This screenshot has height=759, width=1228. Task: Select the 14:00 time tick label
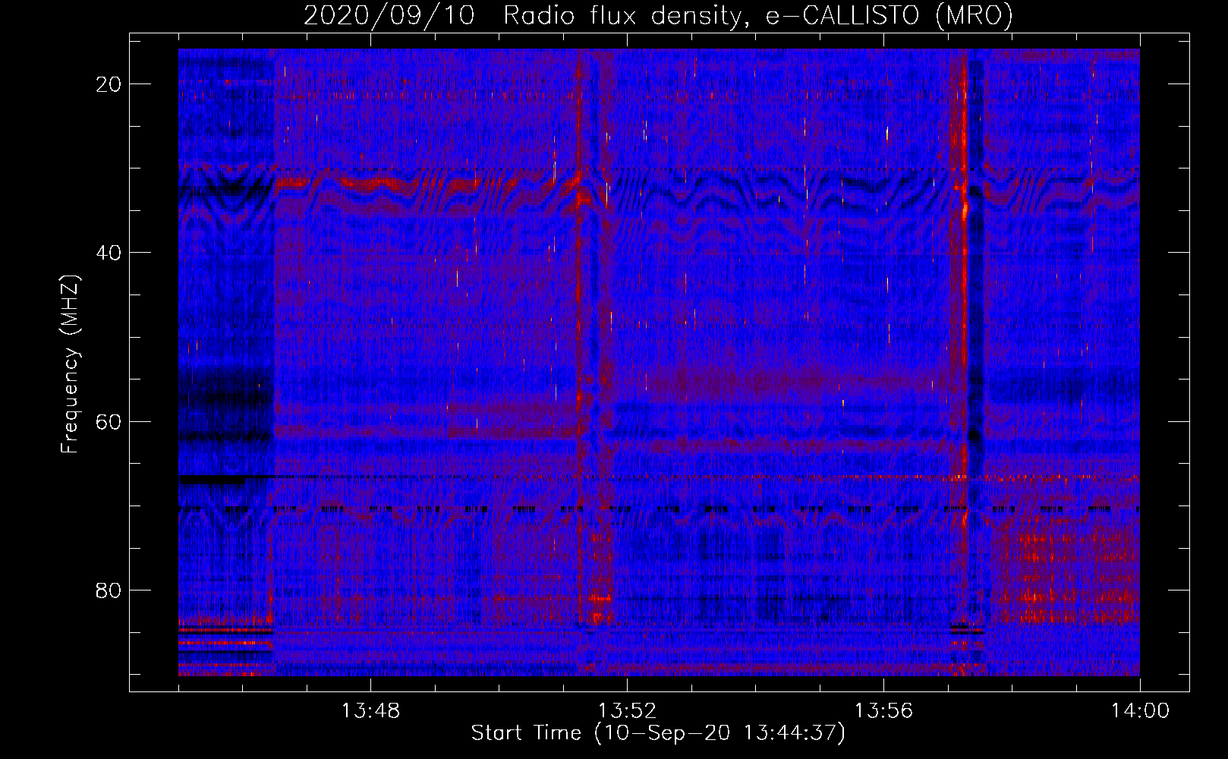click(1141, 711)
